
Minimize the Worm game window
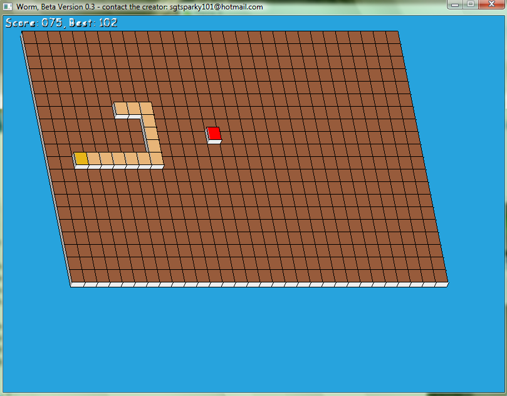click(x=455, y=4)
